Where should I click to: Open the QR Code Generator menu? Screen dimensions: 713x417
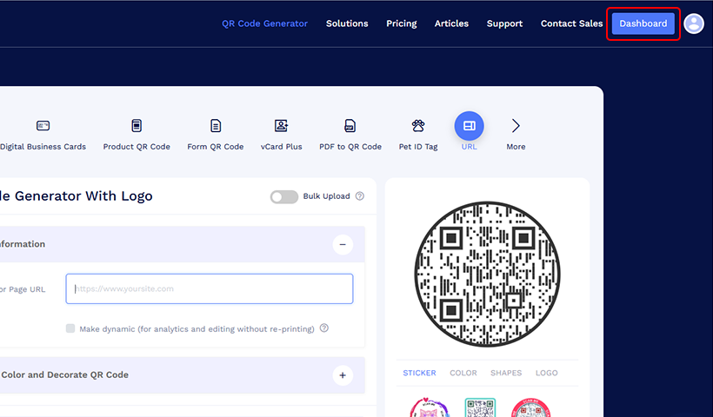(264, 23)
